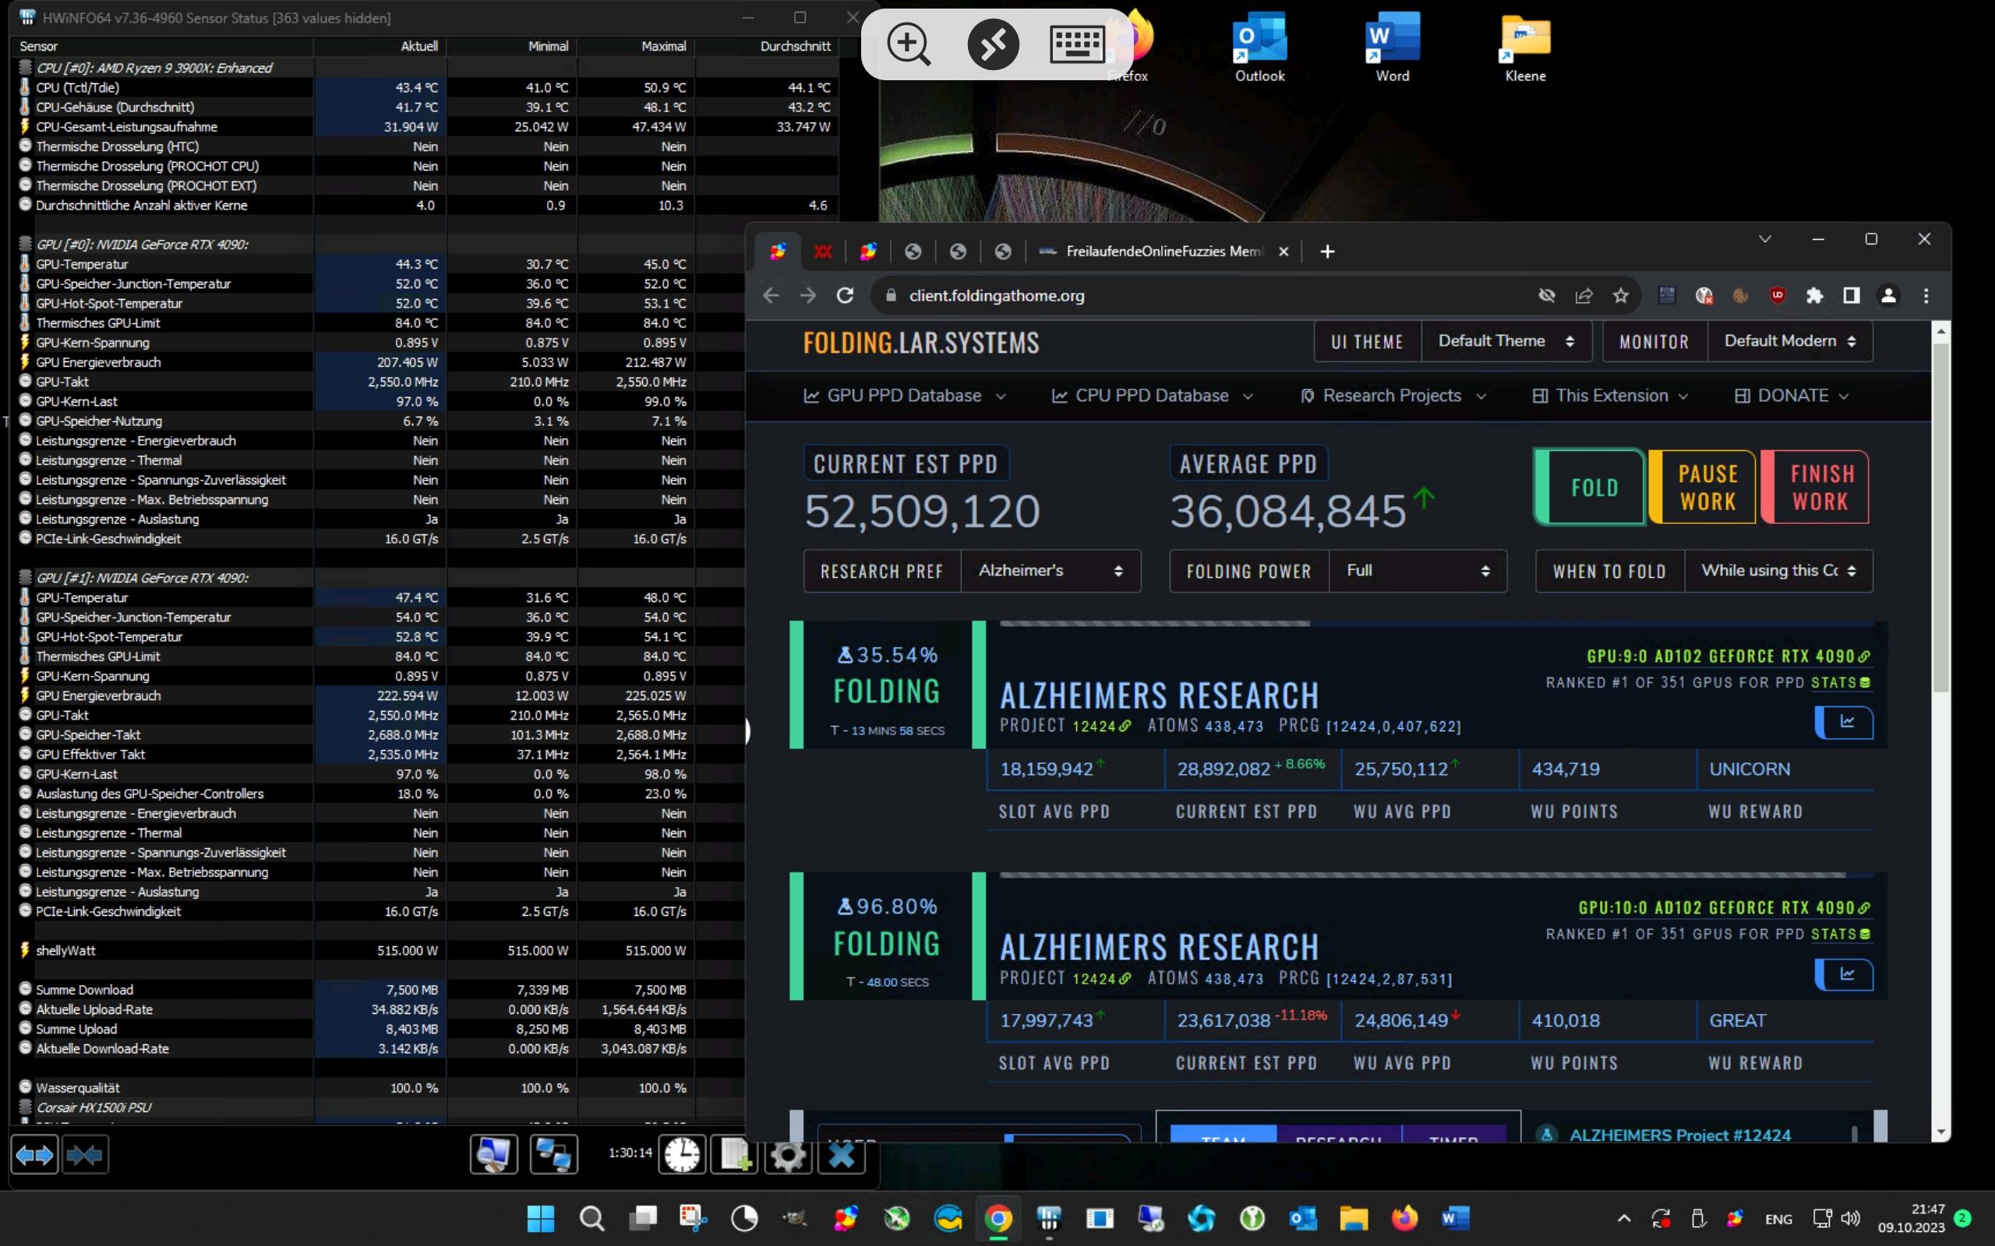The width and height of the screenshot is (1995, 1246).
Task: Open Chrome tab search chevron
Action: (x=1765, y=239)
